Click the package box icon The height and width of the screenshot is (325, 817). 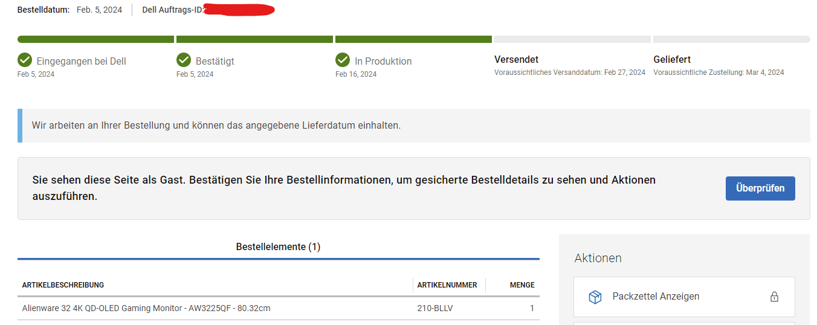click(595, 297)
